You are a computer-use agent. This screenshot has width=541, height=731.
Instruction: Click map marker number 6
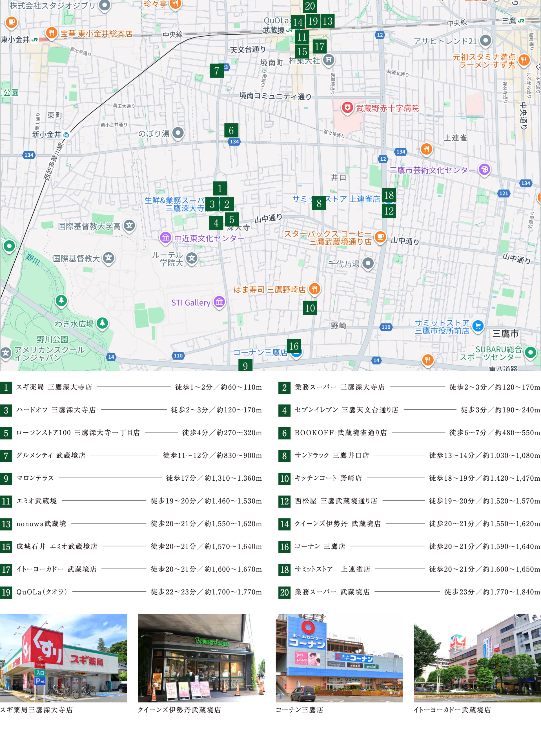(x=231, y=130)
